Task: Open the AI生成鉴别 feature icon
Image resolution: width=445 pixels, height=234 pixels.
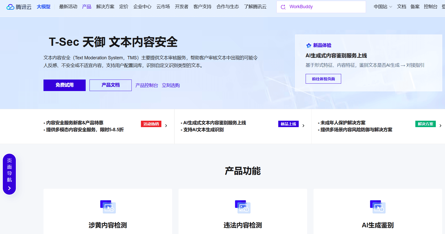Action: [x=378, y=207]
